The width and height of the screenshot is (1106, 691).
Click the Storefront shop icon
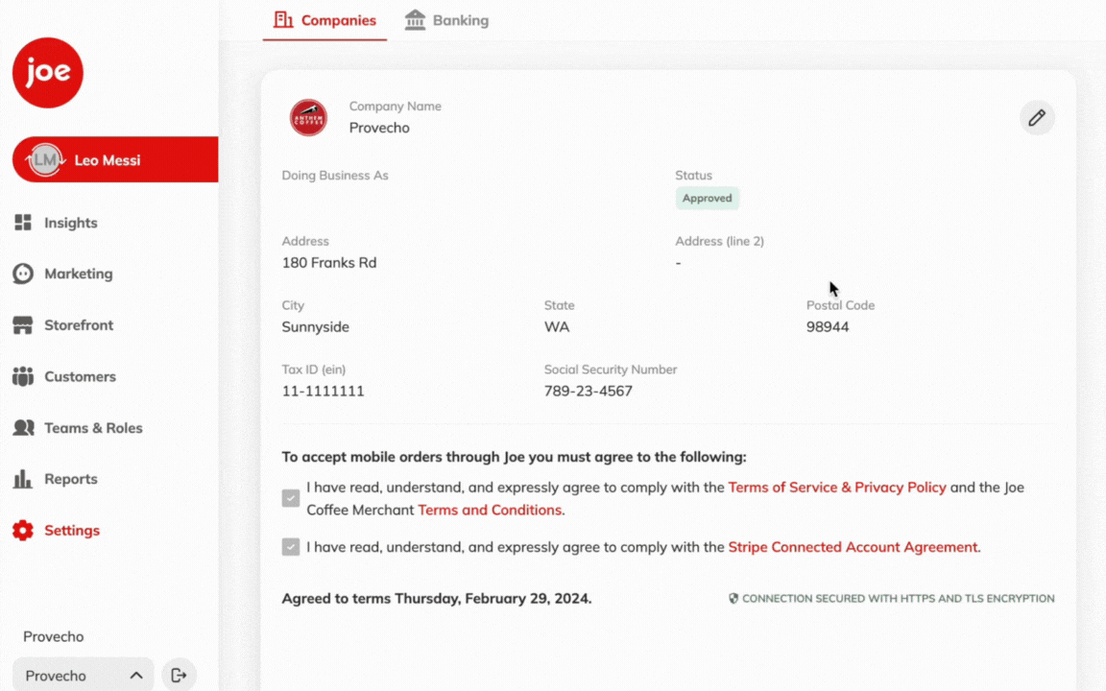[x=23, y=325]
